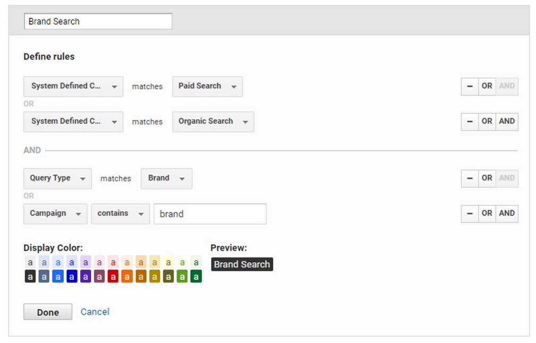Remove the Campaign rule with minus button
Screen dimensions: 536x343
(x=470, y=213)
